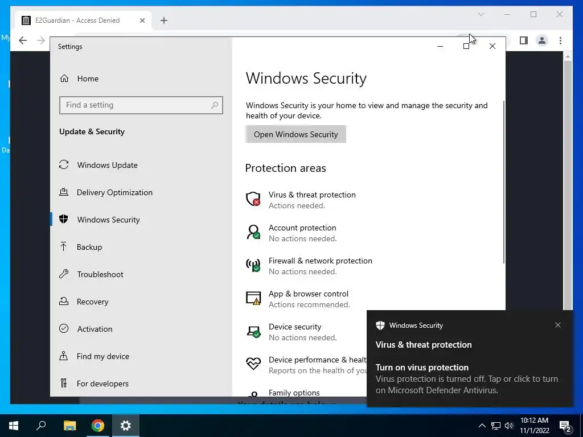Click Chrome forward navigation arrow
Screen dimensions: 583x437
pyautogui.click(x=41, y=40)
